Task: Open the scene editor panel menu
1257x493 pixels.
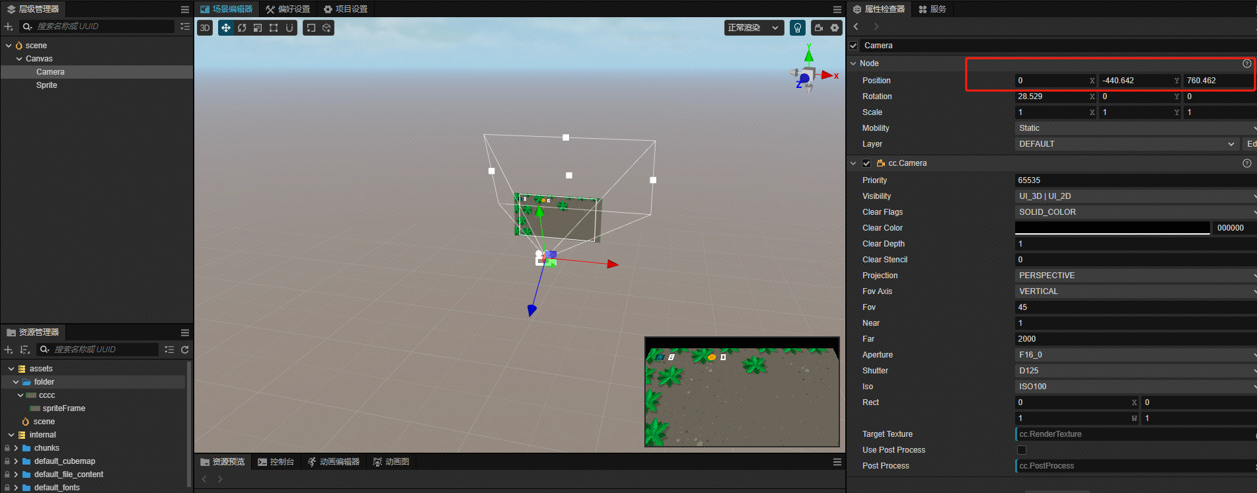Action: [x=837, y=9]
